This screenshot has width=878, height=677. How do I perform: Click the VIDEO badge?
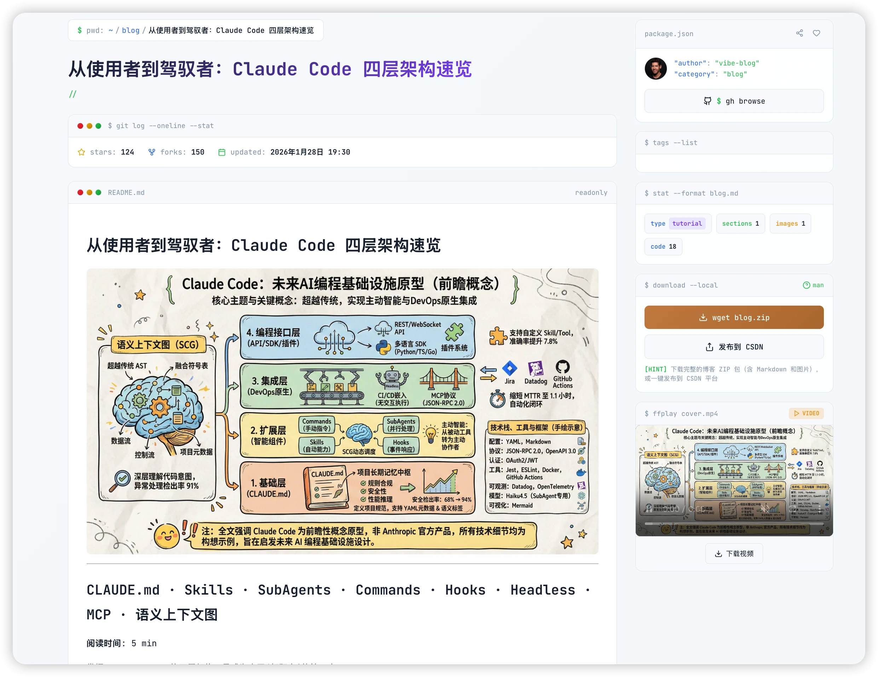coord(806,413)
